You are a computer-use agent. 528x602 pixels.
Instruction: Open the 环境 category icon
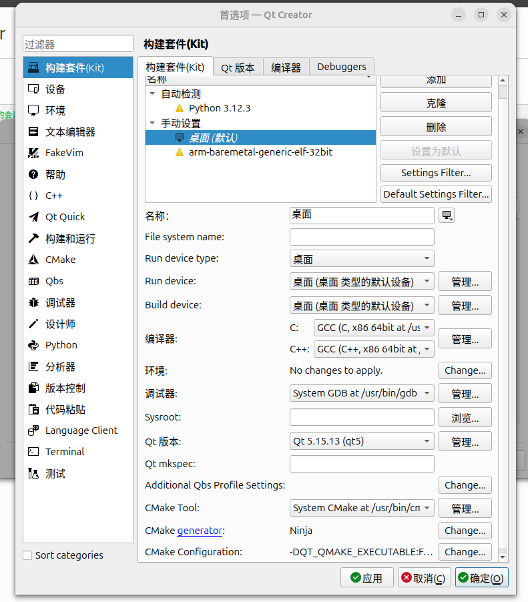(33, 110)
